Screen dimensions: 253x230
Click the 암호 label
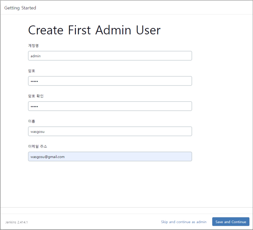pos(32,71)
